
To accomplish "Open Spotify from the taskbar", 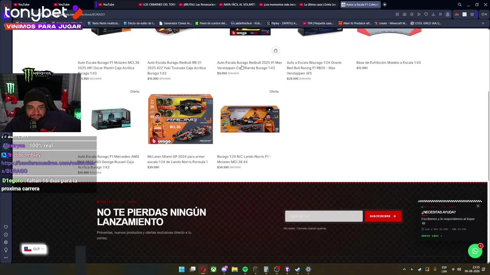I will click(x=245, y=269).
